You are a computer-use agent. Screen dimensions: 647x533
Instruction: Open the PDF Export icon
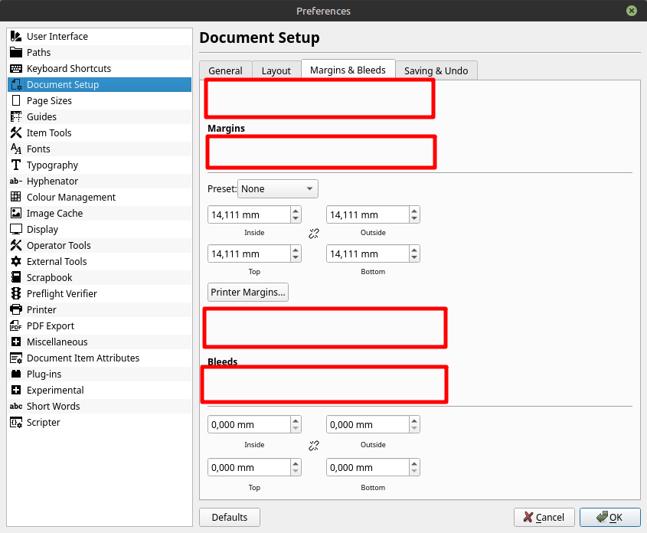coord(15,326)
